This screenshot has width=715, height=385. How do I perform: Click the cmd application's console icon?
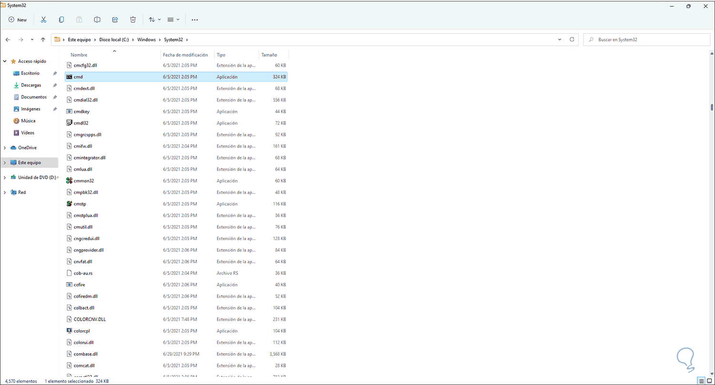point(69,77)
